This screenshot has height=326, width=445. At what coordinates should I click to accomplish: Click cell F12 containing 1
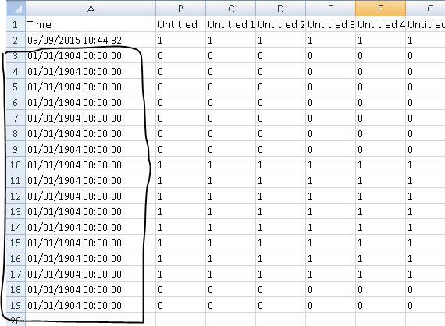coord(380,196)
